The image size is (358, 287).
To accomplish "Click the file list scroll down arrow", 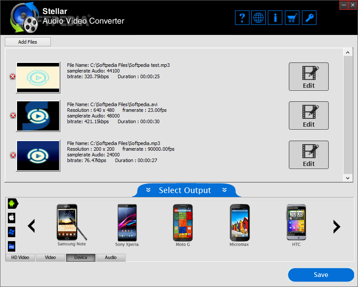I will pyautogui.click(x=348, y=178).
